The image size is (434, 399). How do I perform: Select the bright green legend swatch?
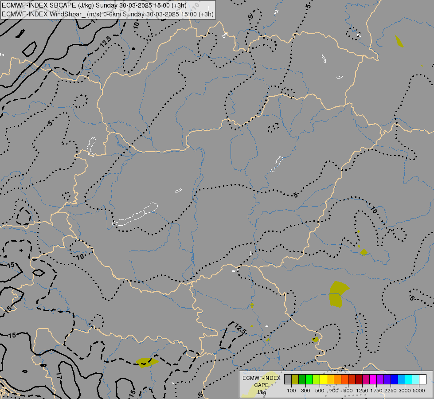coord(309,379)
